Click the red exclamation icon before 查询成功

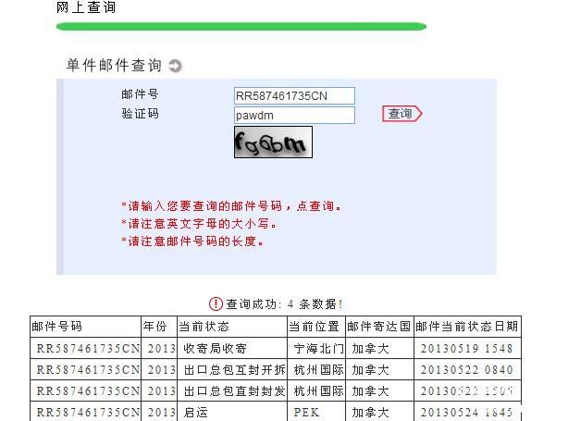tap(216, 303)
